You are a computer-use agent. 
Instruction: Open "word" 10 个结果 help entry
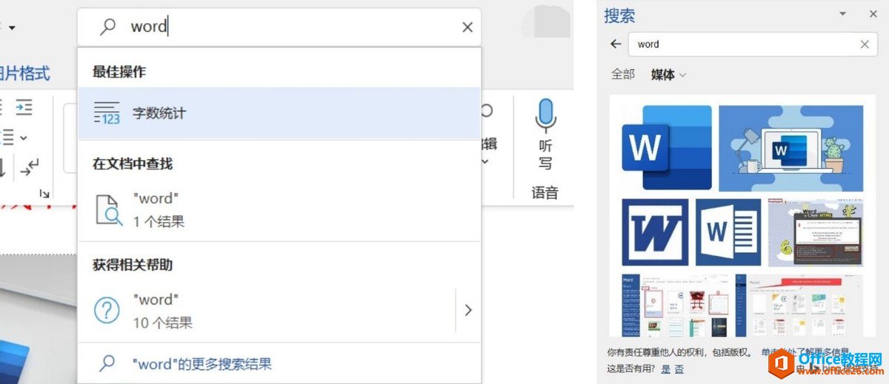(x=267, y=311)
